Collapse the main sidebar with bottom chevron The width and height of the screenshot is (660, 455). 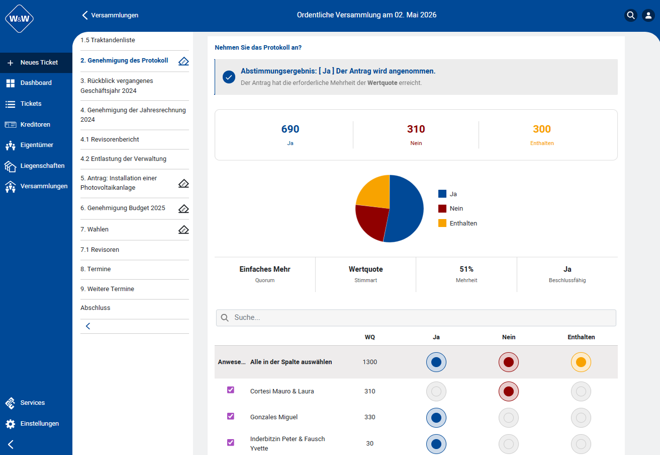click(11, 444)
